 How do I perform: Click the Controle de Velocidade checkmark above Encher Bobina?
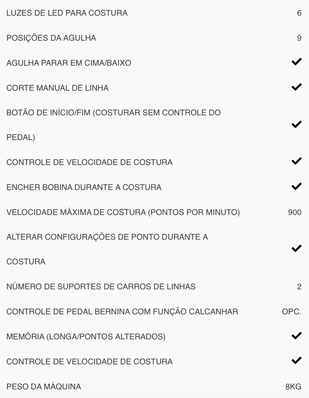(296, 161)
